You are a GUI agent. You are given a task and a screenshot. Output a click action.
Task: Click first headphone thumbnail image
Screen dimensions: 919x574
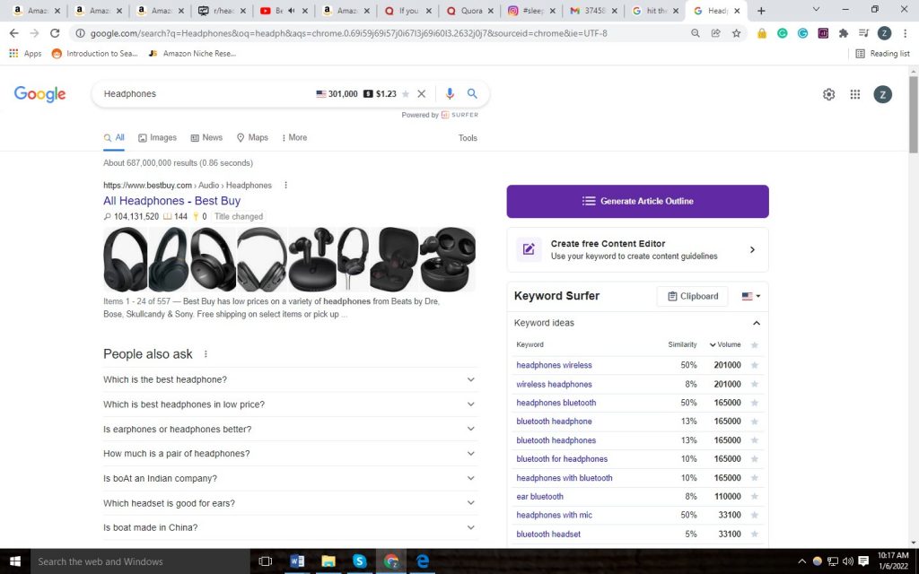pyautogui.click(x=126, y=259)
